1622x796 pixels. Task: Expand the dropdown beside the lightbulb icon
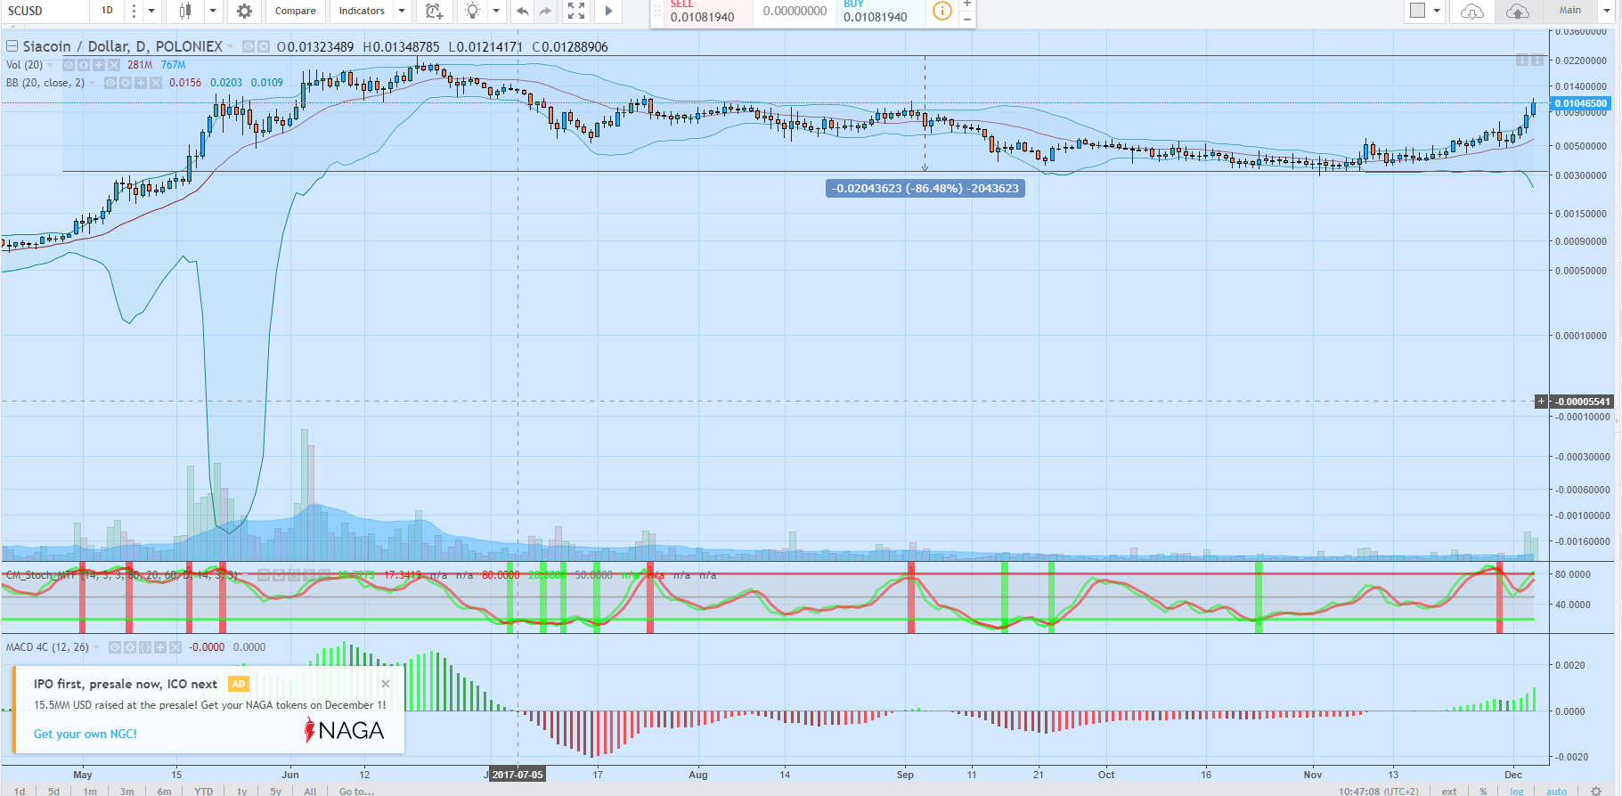coord(496,11)
